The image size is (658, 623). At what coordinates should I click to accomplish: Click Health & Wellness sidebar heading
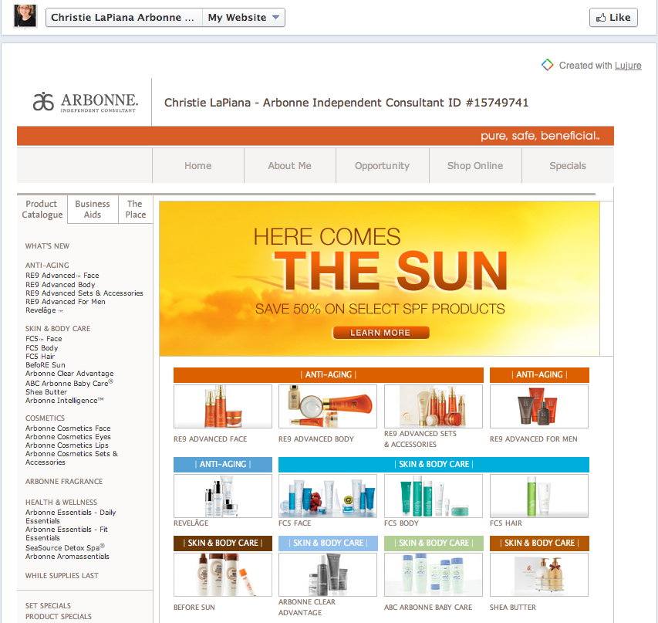click(x=61, y=503)
